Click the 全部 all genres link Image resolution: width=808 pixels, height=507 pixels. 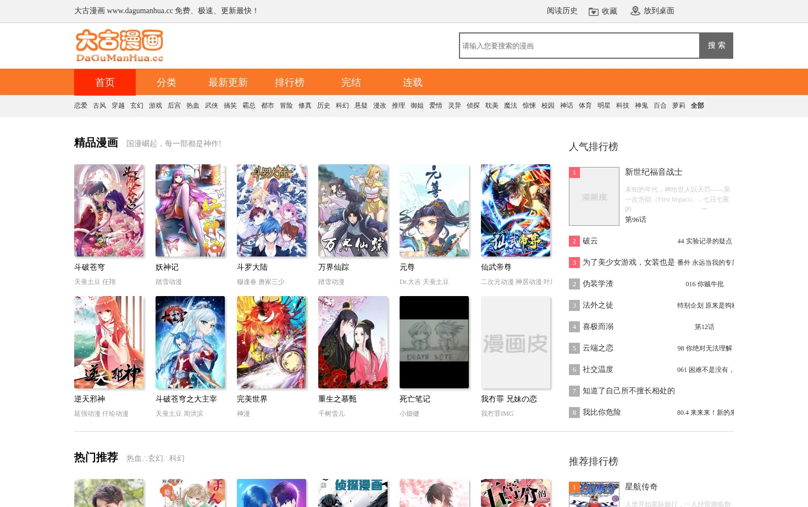(698, 105)
